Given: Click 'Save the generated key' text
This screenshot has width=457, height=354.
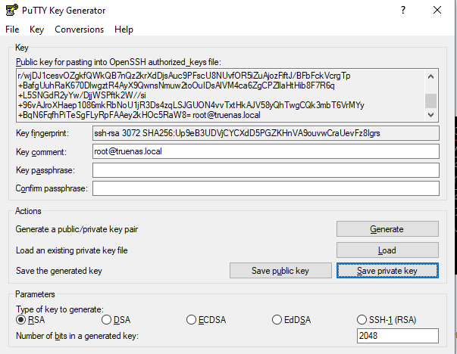Looking at the screenshot, I should click(59, 271).
